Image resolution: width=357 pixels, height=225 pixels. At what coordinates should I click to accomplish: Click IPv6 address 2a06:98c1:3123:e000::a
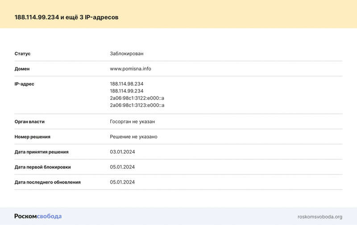(x=137, y=105)
